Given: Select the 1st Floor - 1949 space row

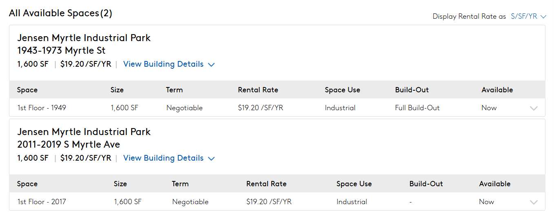Looking at the screenshot, I should pyautogui.click(x=277, y=108).
